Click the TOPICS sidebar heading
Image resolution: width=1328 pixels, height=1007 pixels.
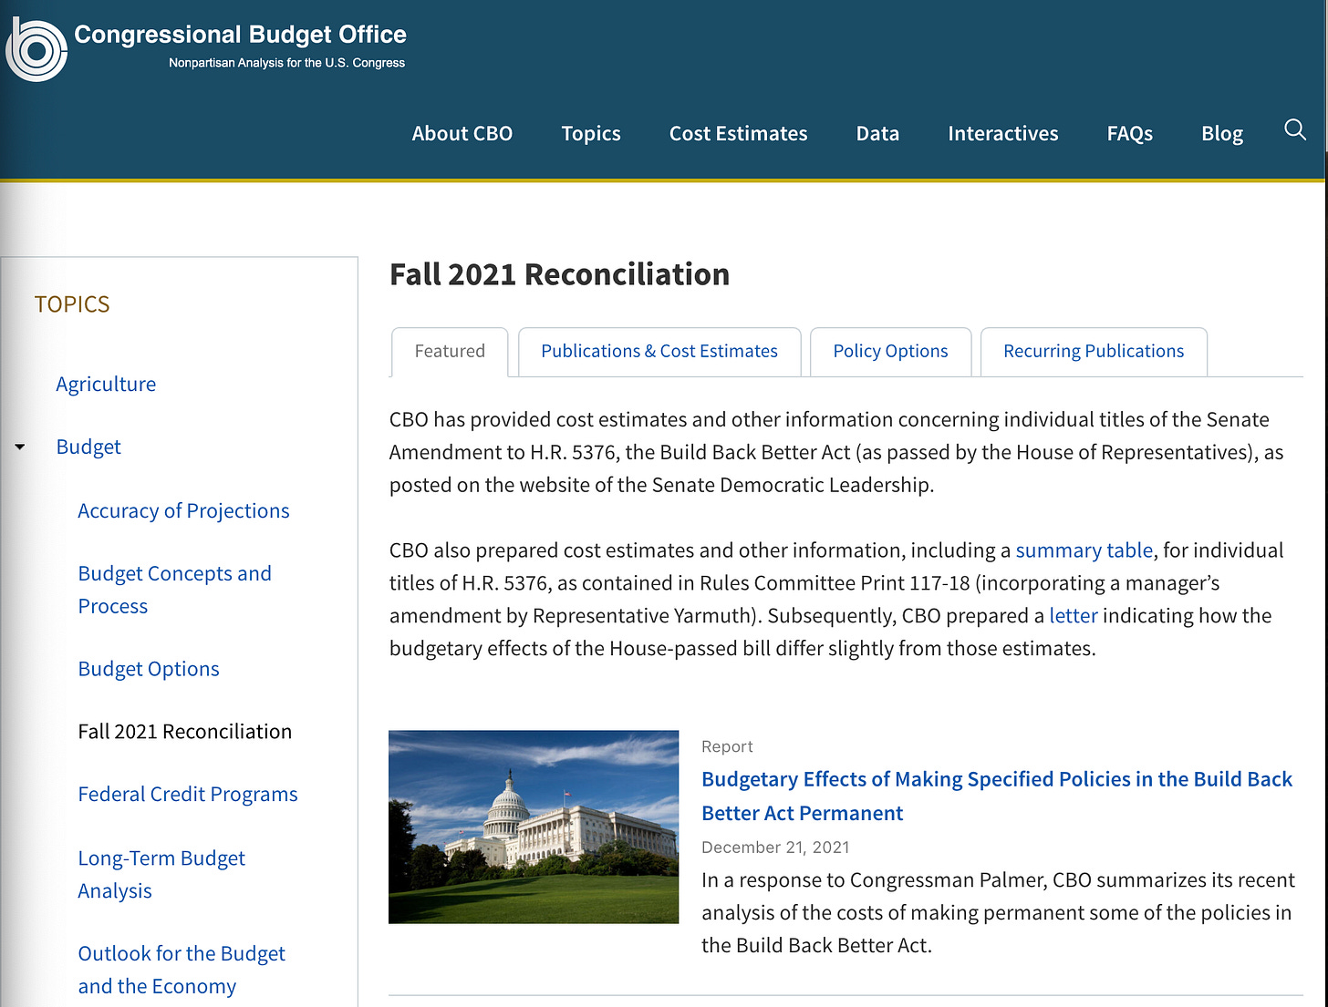point(72,304)
